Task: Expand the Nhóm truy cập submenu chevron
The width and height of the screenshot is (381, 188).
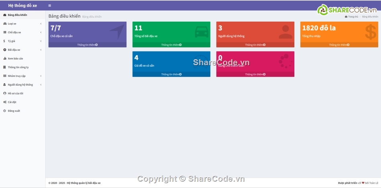Action: click(41, 76)
